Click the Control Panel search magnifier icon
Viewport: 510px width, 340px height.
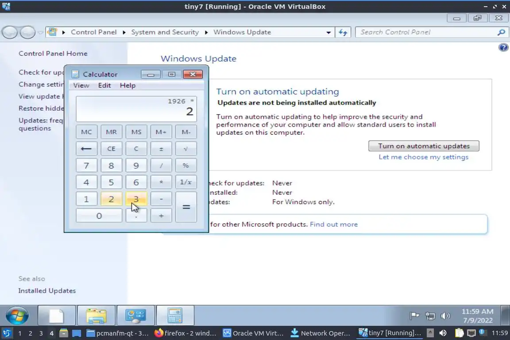(501, 32)
